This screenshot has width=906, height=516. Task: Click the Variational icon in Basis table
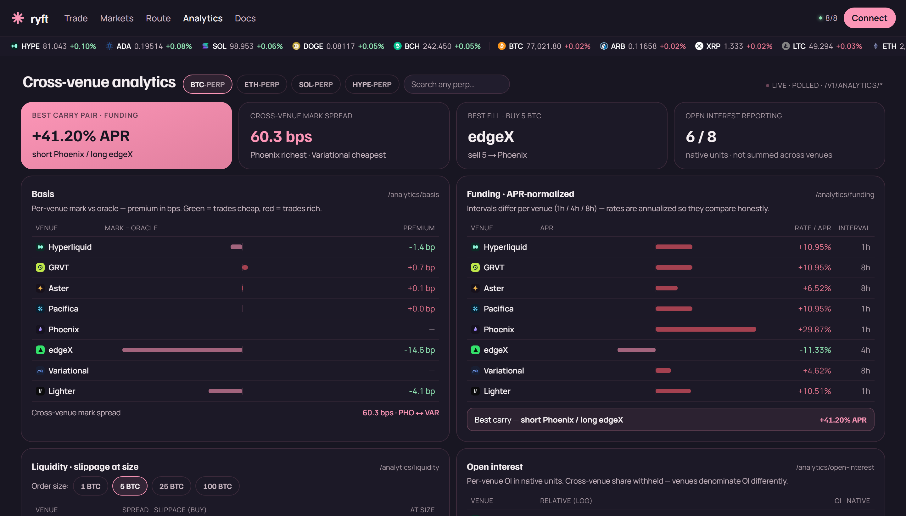tap(40, 371)
